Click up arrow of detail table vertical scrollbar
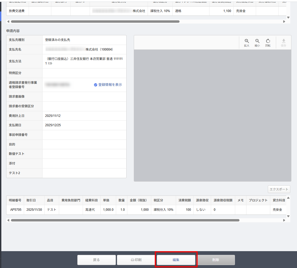This screenshot has width=297, height=268. coord(288,198)
